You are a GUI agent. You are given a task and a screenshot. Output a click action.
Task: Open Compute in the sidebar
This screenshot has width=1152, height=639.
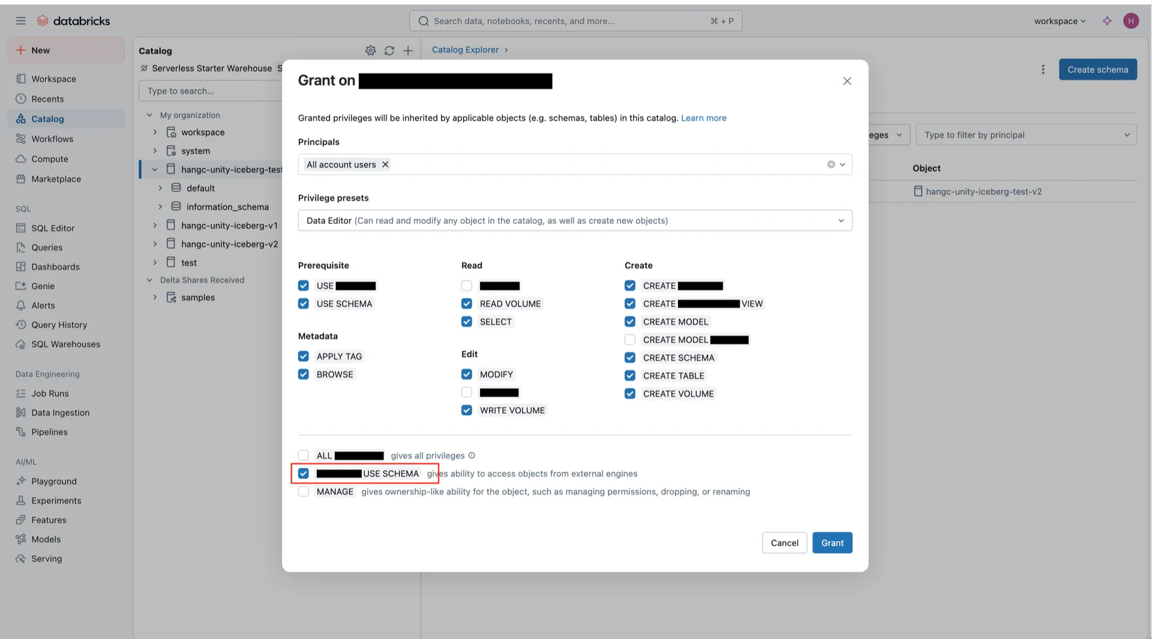[x=66, y=159]
